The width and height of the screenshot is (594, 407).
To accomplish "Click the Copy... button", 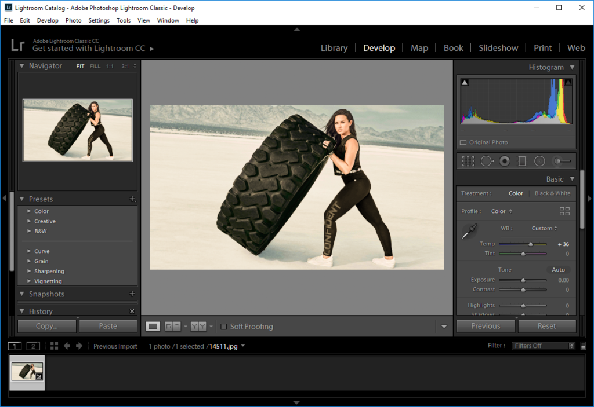I will click(47, 326).
